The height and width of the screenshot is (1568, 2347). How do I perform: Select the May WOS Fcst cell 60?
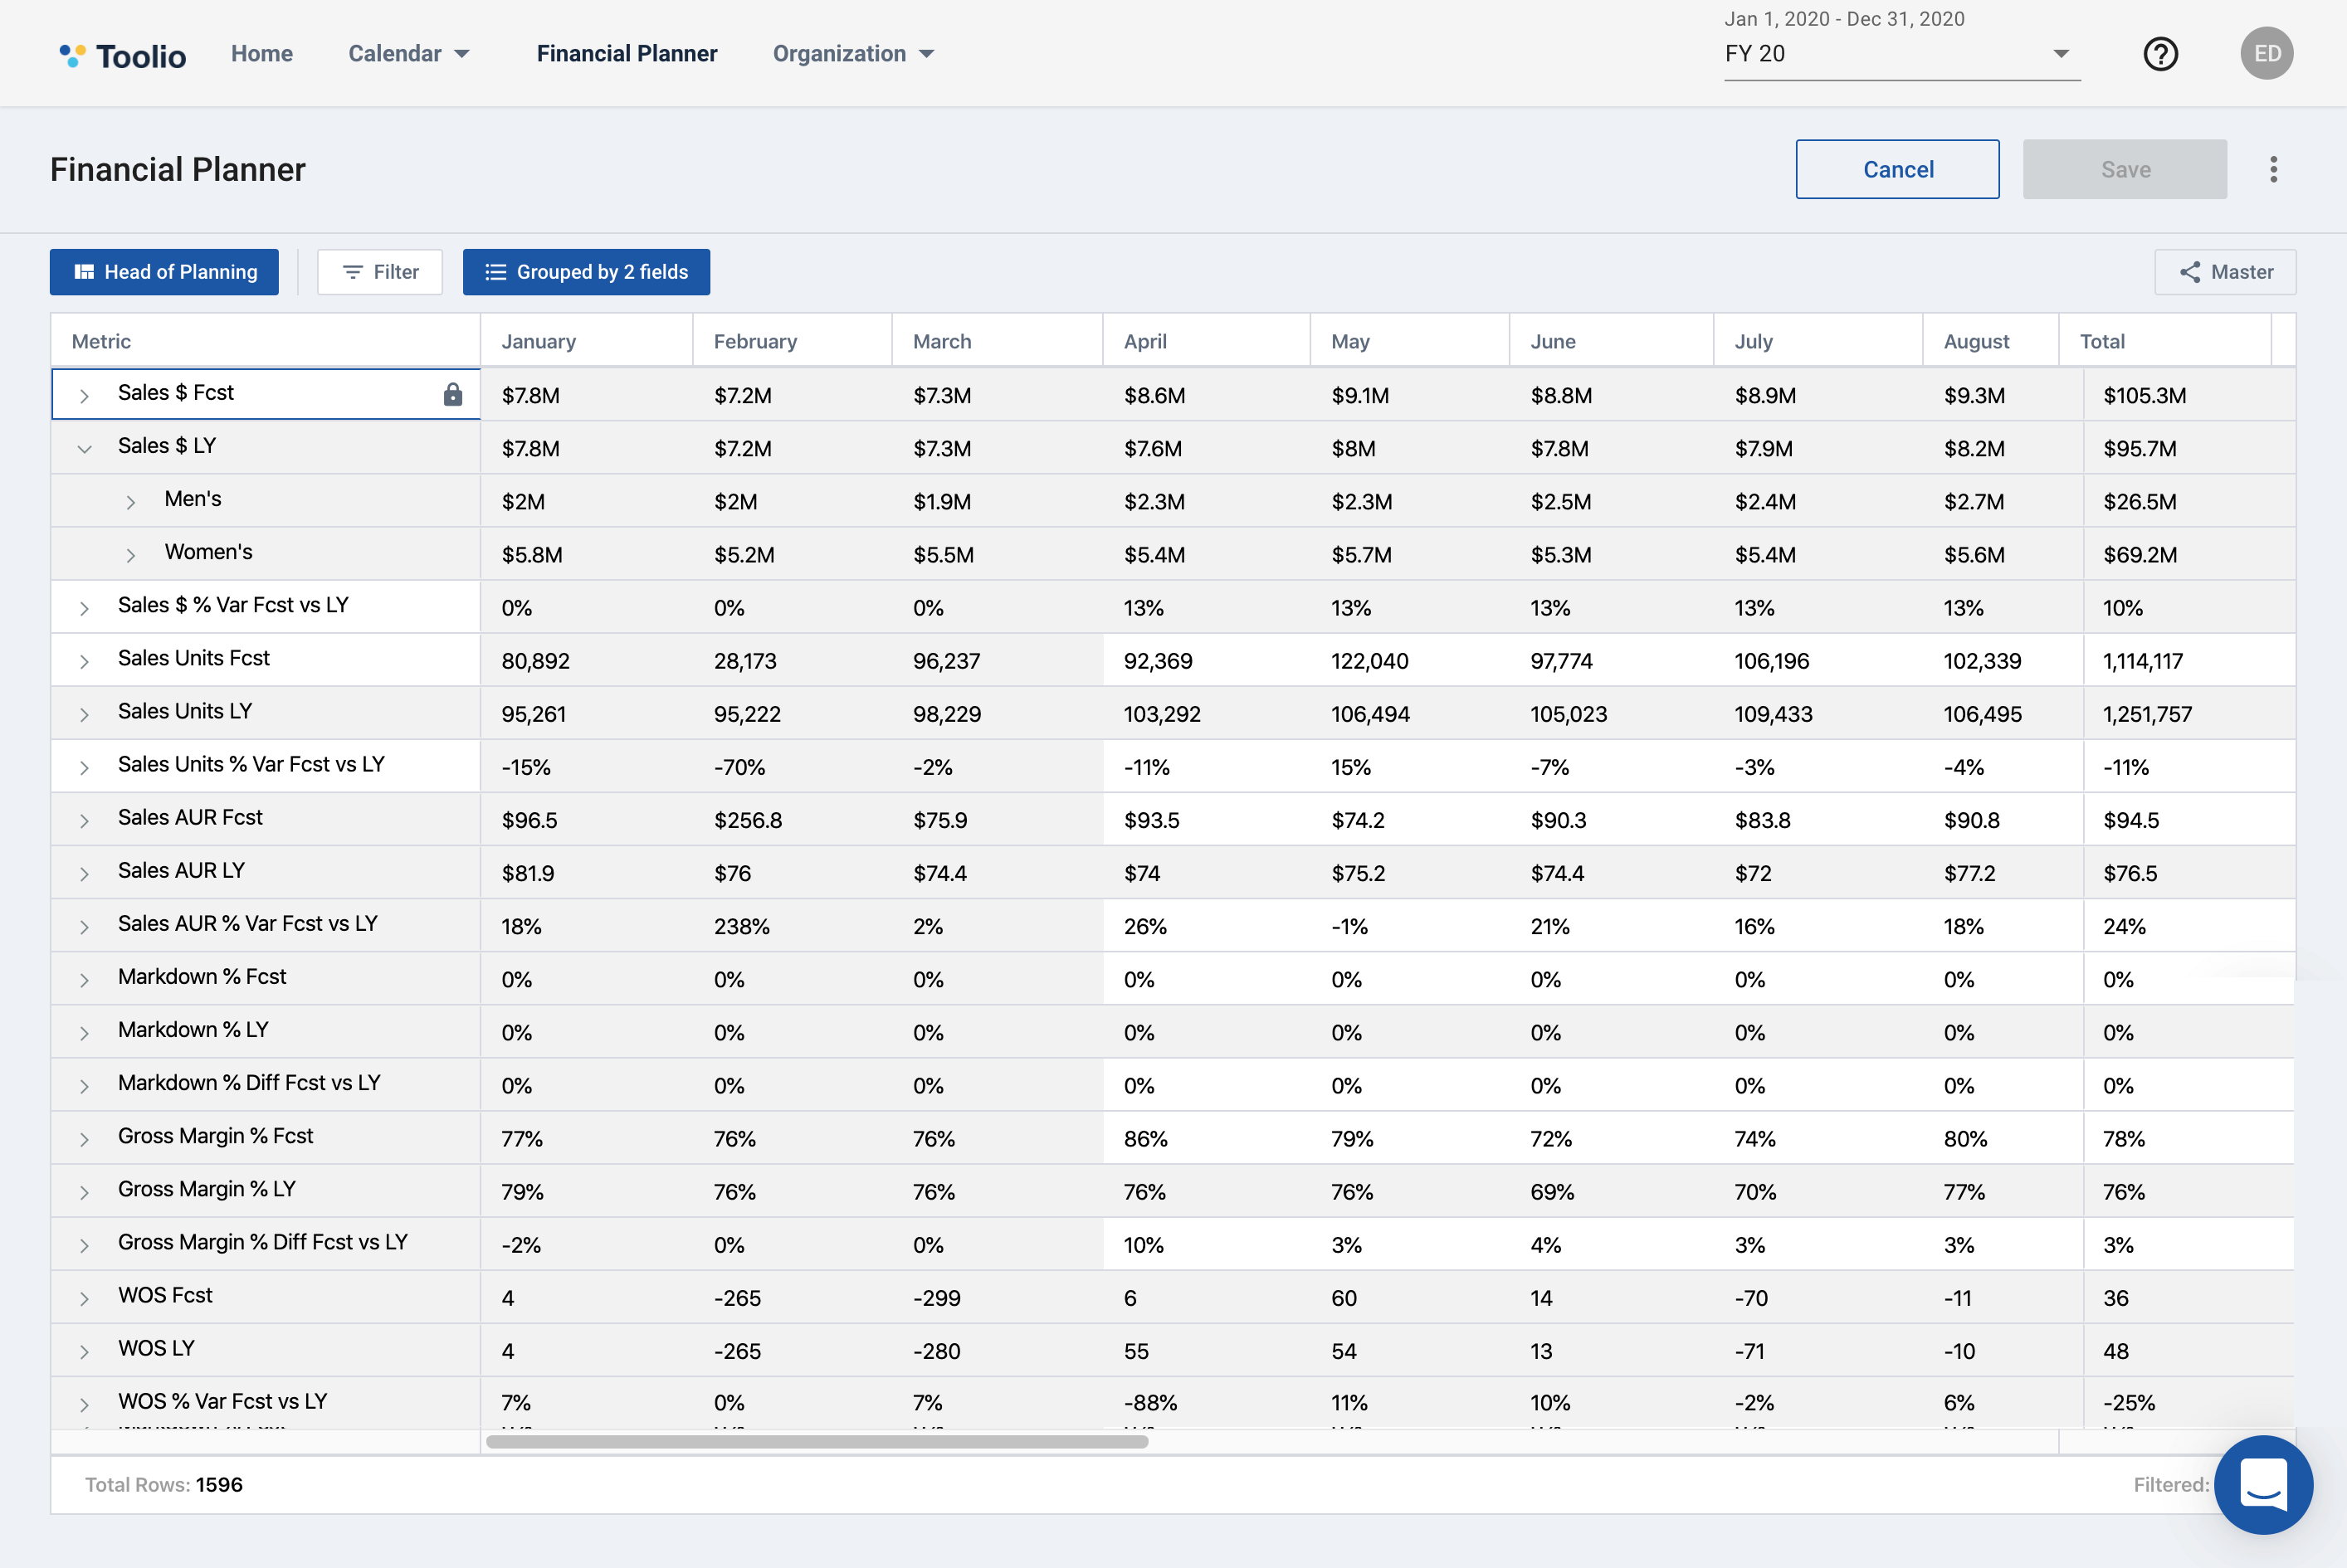click(x=1409, y=1297)
